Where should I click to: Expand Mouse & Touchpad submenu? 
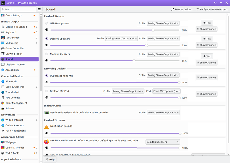(37, 27)
